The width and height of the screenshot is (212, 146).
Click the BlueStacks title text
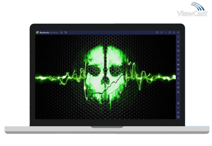tap(44, 32)
